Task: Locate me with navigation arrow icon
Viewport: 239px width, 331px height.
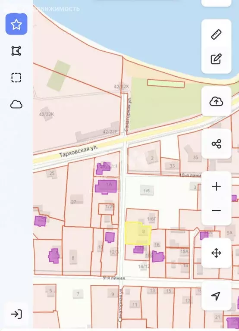Action: click(216, 296)
